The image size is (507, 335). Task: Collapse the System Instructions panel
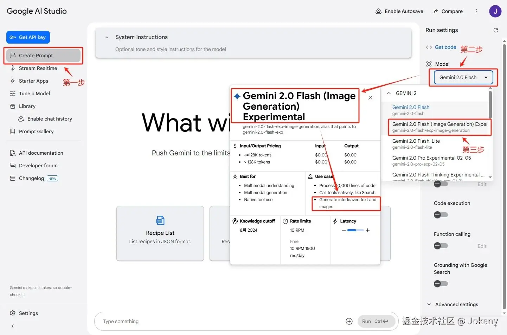107,37
